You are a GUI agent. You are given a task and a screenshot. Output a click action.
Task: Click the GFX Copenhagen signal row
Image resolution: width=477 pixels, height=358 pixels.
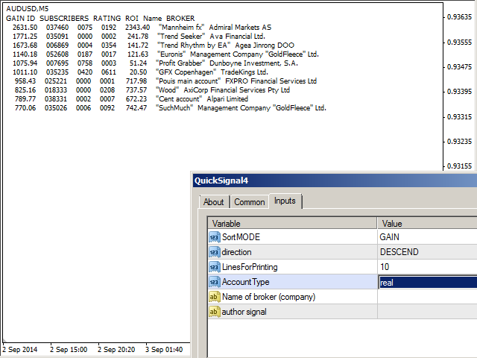coord(140,72)
